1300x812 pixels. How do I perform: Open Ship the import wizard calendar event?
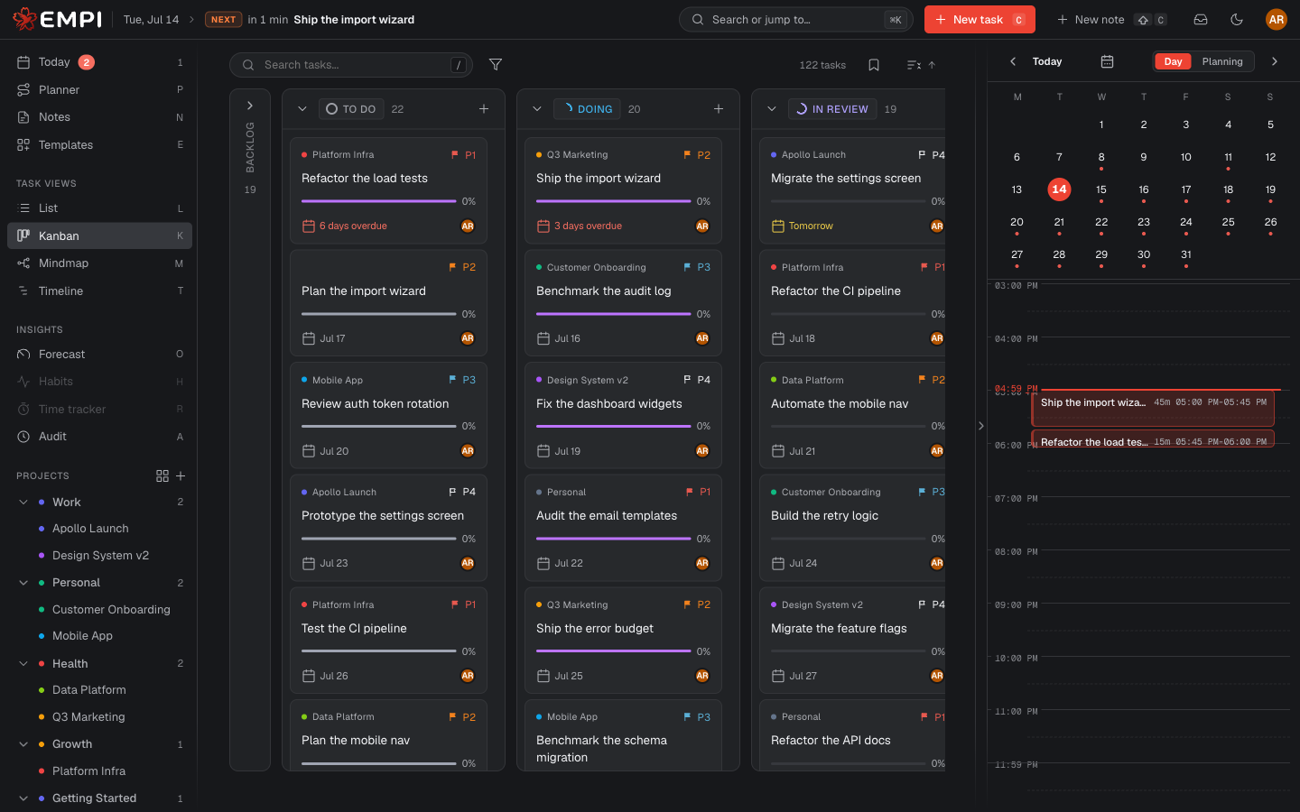[1153, 408]
